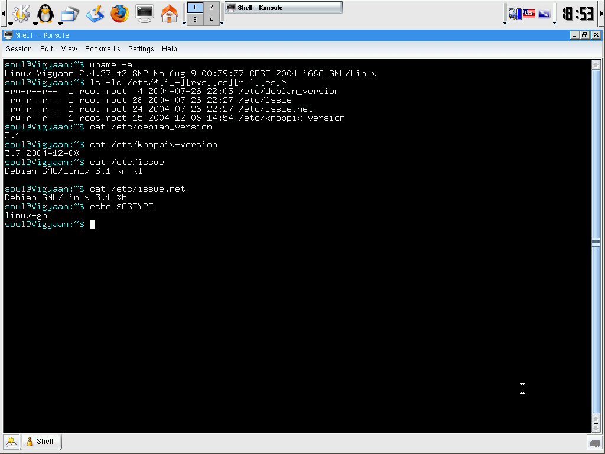
Task: Open the Help menu
Action: point(170,49)
